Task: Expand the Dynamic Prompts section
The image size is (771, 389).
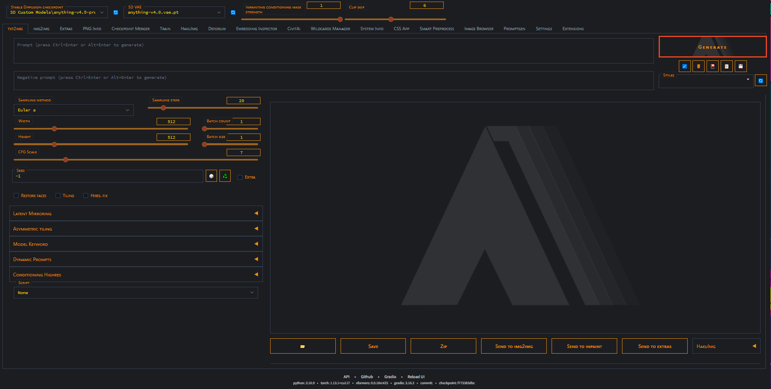Action: click(136, 259)
